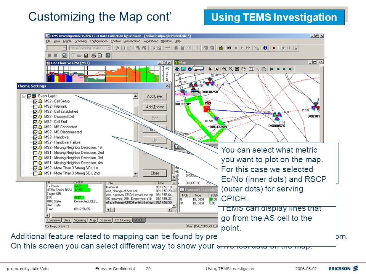The height and width of the screenshot is (274, 366).
Task: Click the Open folder toolbar icon
Action: [79, 56]
